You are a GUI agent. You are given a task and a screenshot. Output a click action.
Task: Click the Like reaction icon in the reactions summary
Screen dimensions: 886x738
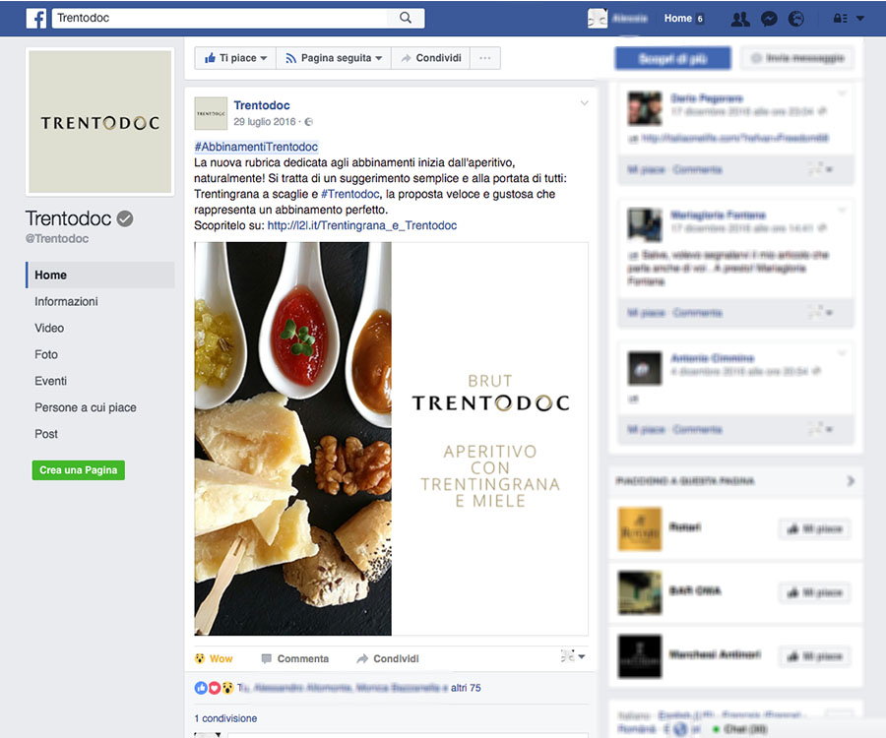click(201, 688)
